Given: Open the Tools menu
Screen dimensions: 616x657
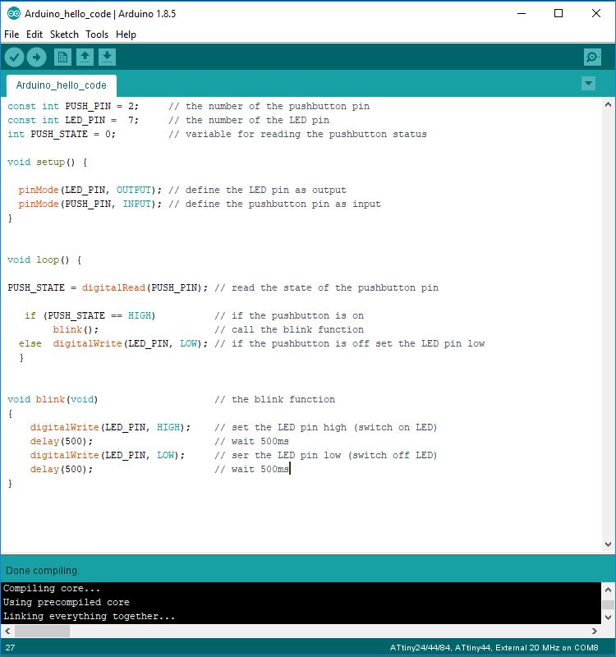Looking at the screenshot, I should pyautogui.click(x=97, y=34).
